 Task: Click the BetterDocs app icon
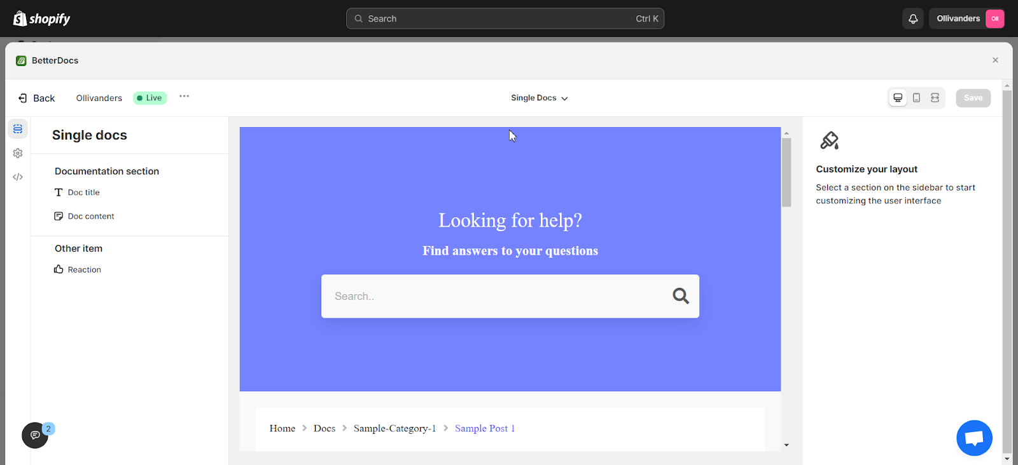click(21, 60)
